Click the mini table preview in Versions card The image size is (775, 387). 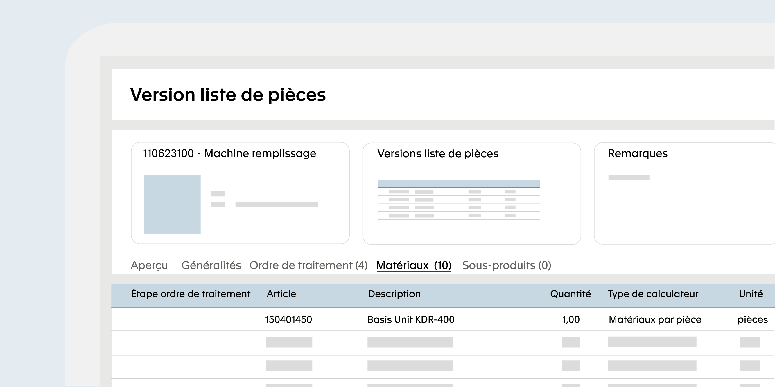458,200
